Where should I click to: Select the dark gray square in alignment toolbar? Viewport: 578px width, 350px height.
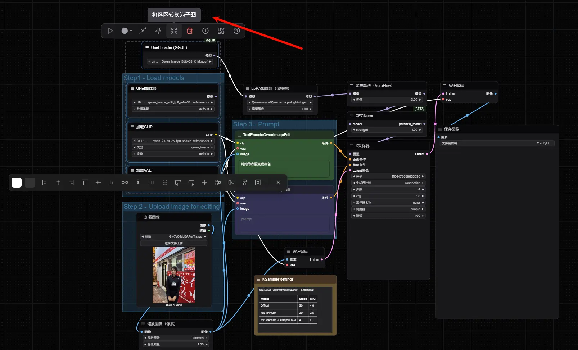30,183
